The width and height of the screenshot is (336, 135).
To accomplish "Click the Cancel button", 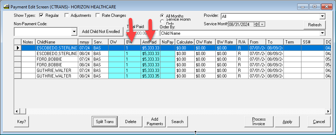I will pyautogui.click(x=319, y=122).
